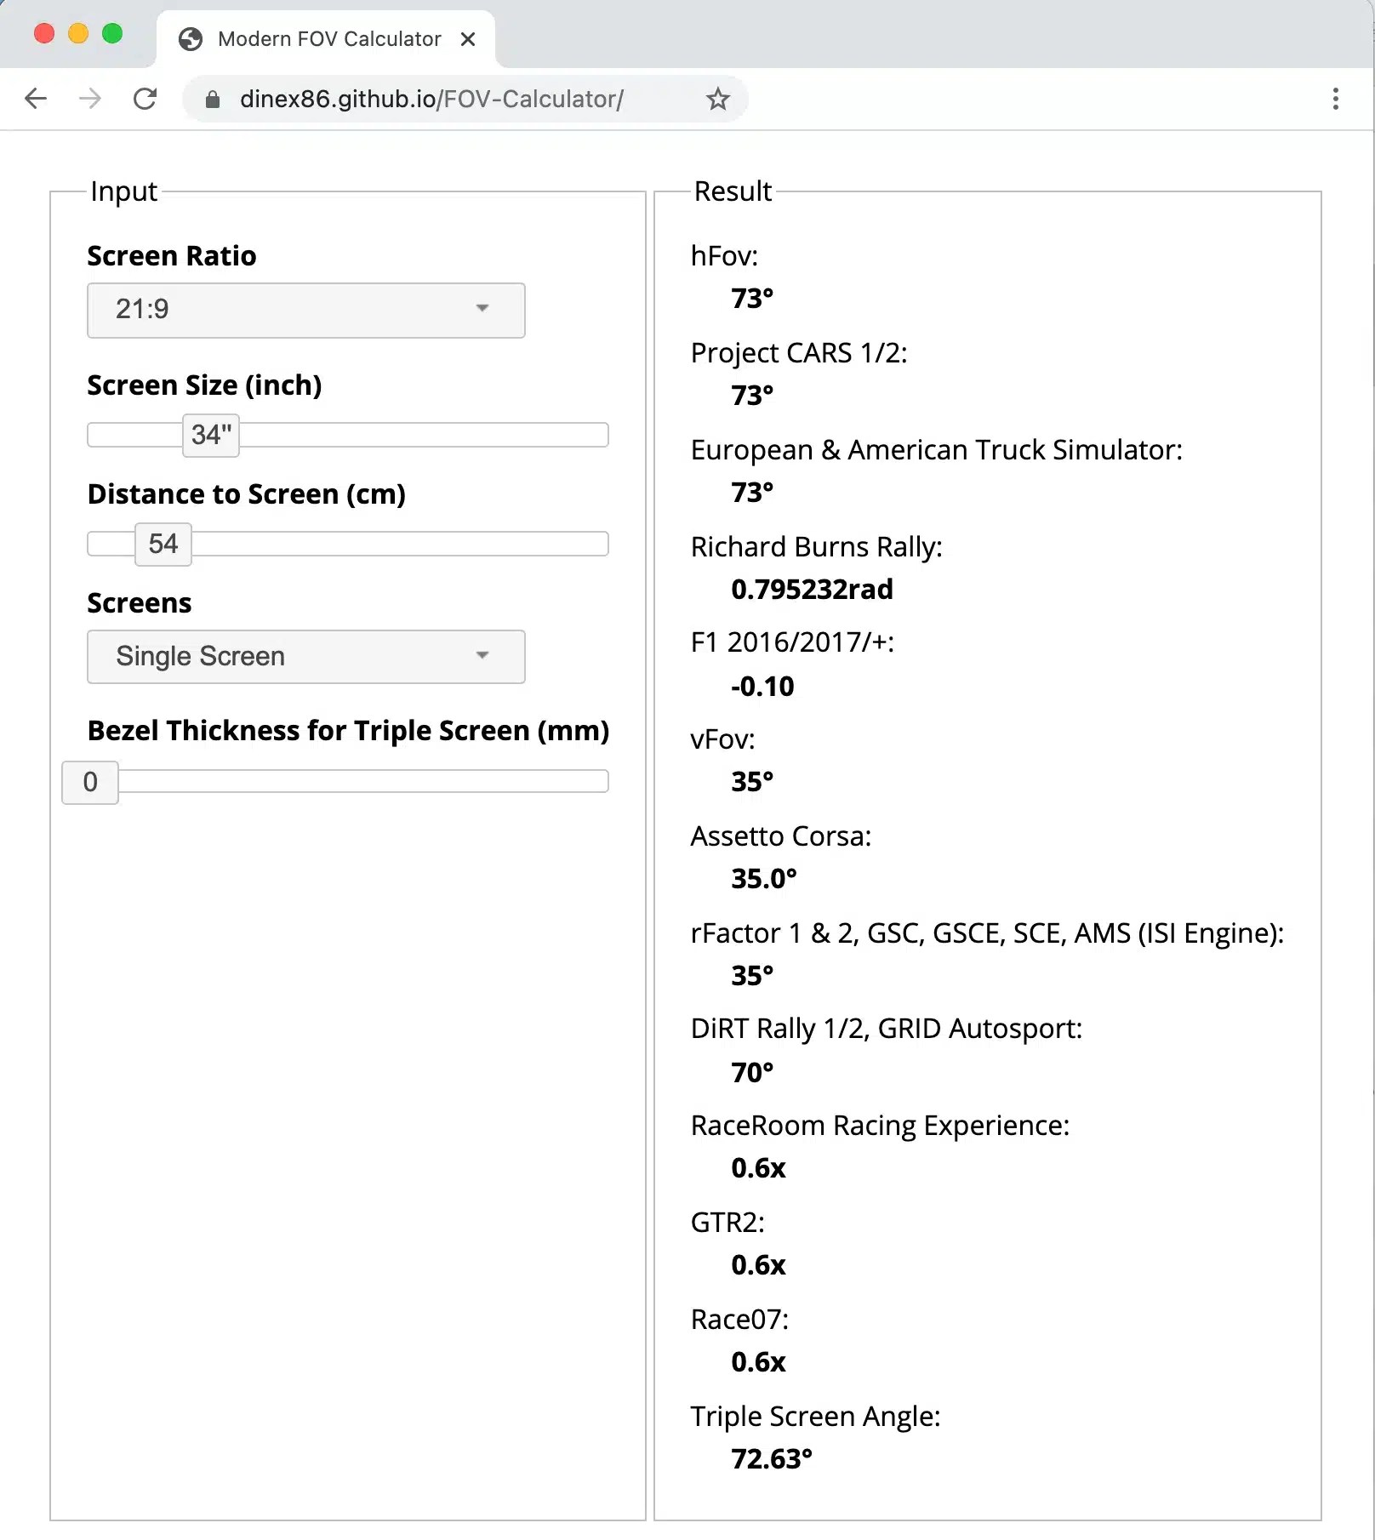1375x1540 pixels.
Task: Click the GTR2 result label
Action: tap(727, 1223)
